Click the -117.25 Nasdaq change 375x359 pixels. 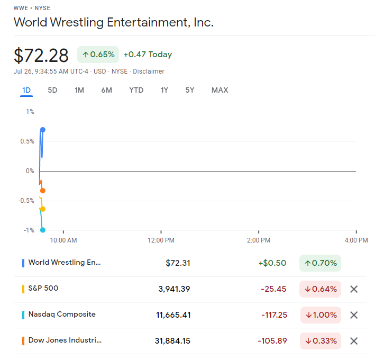click(275, 315)
